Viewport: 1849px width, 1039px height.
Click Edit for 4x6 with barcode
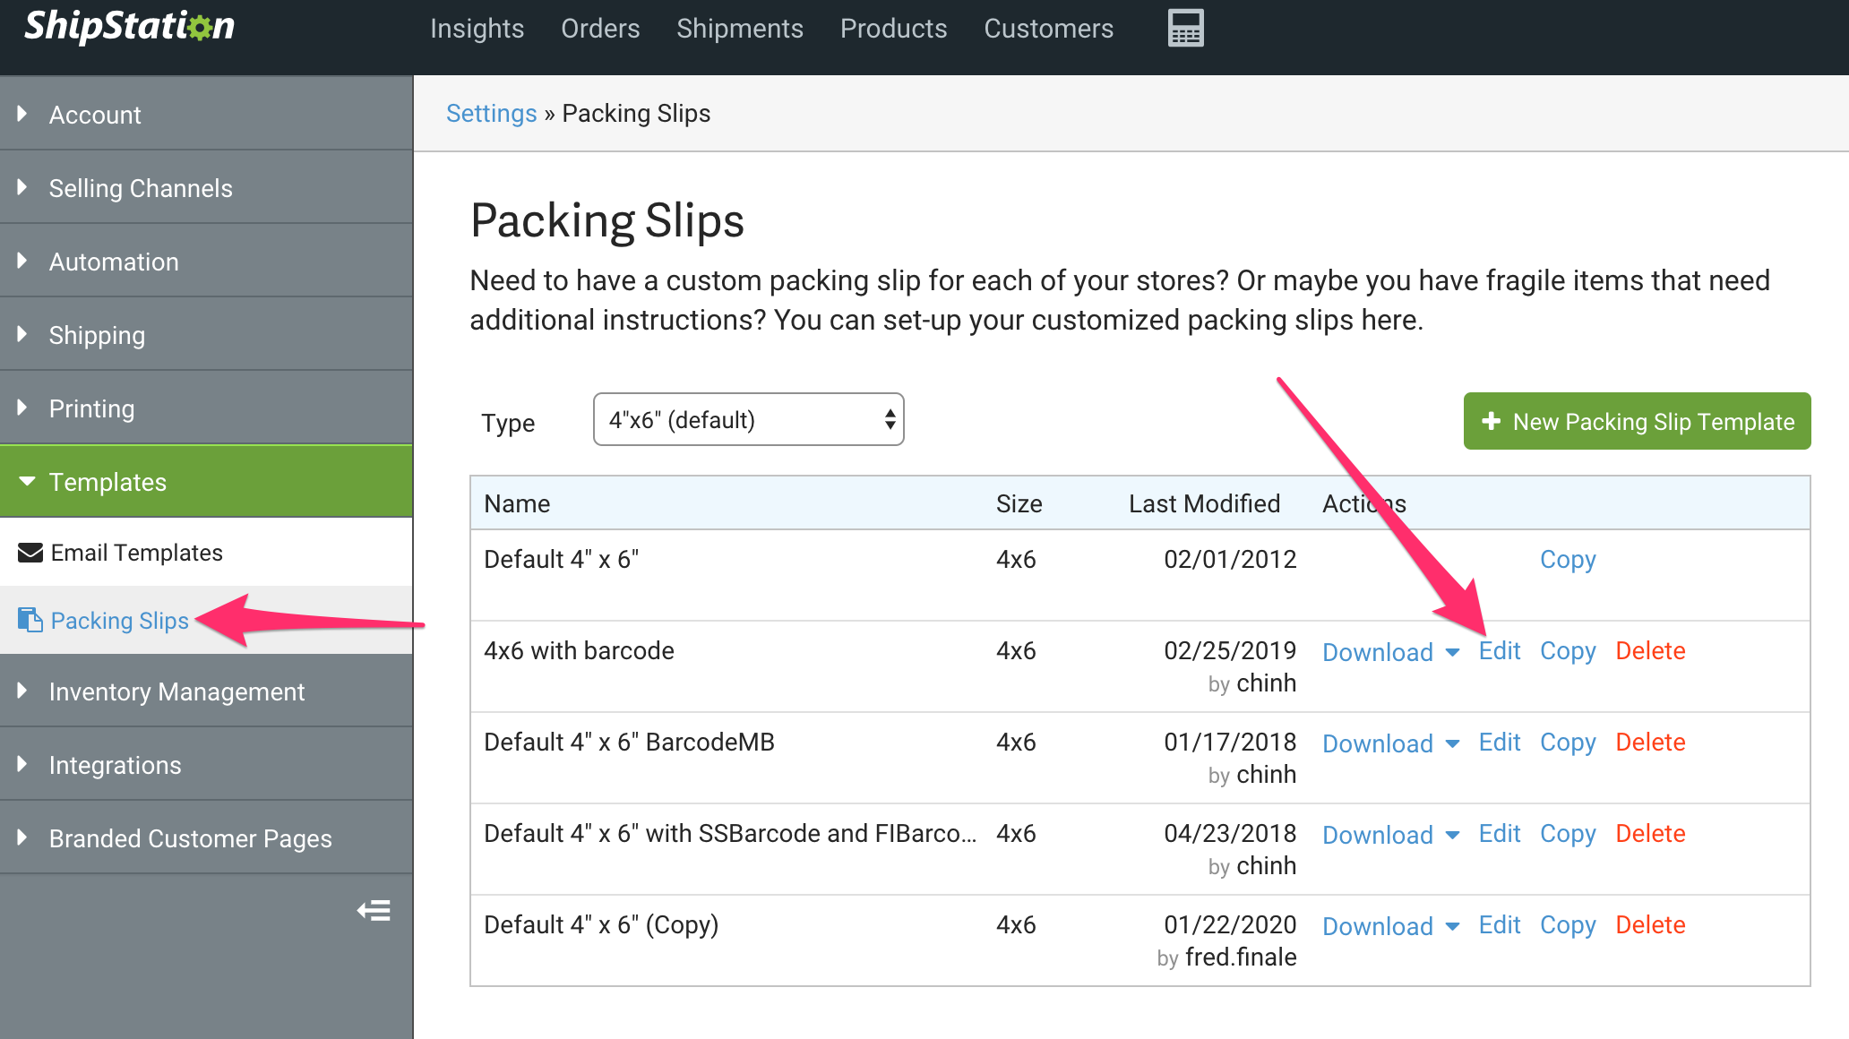pos(1499,651)
